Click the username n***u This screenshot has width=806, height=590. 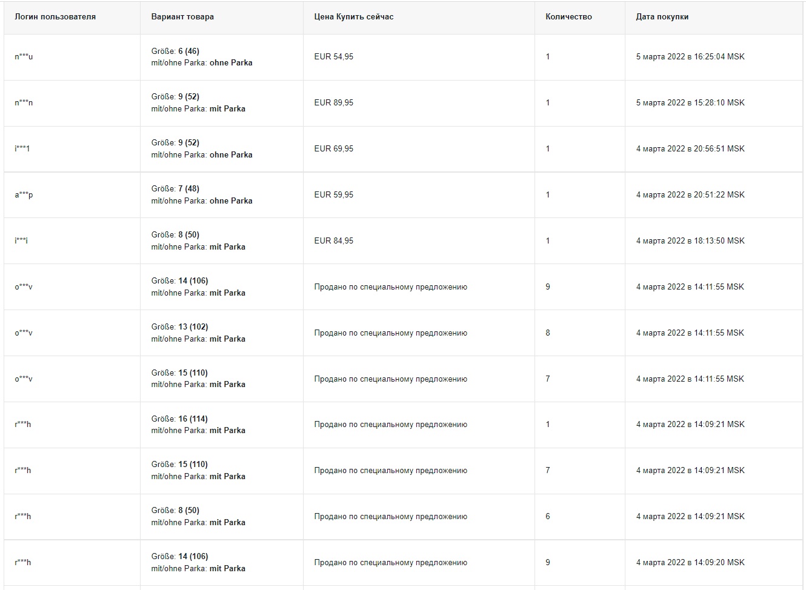click(x=24, y=57)
